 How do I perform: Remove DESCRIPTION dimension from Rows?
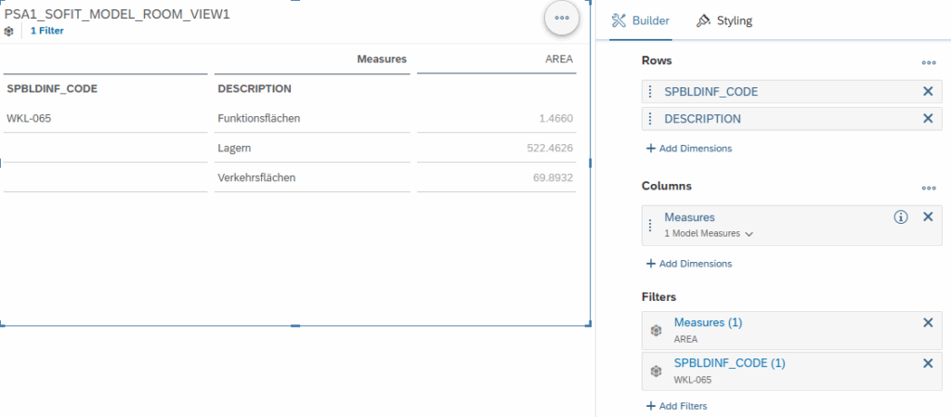[928, 119]
